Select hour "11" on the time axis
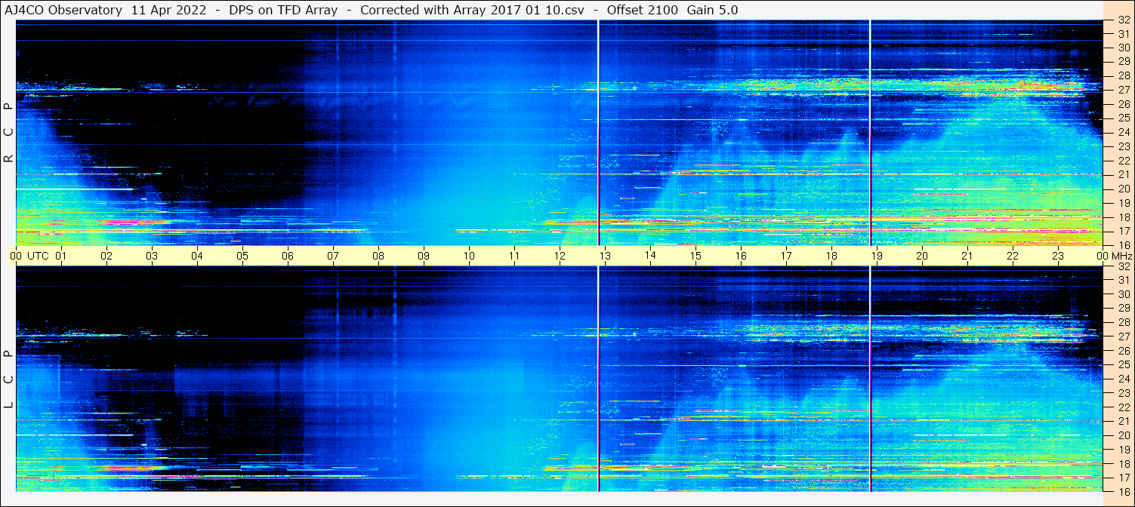This screenshot has height=507, width=1135. [514, 256]
